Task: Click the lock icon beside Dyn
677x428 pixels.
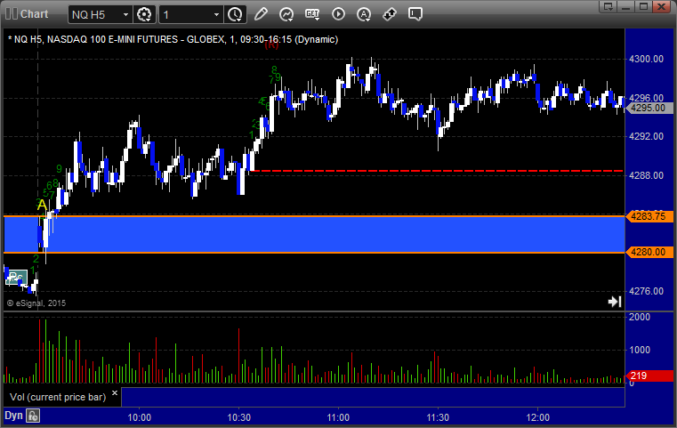Action: tap(33, 416)
